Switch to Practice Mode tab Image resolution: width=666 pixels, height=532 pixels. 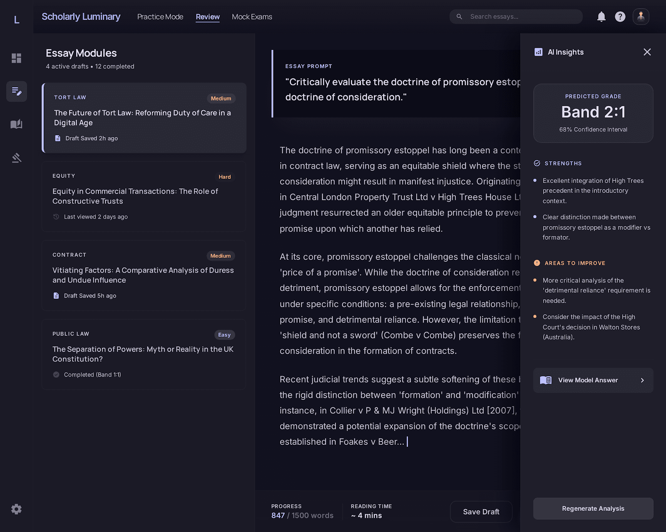coord(160,17)
